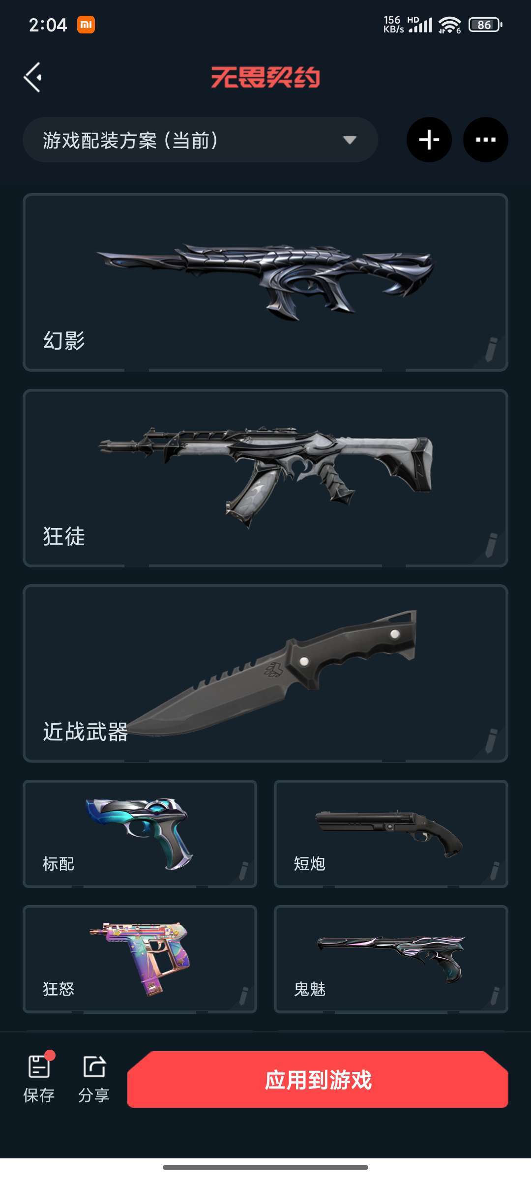Select the 狂徒 rifle card
Image resolution: width=531 pixels, height=1180 pixels.
click(265, 478)
